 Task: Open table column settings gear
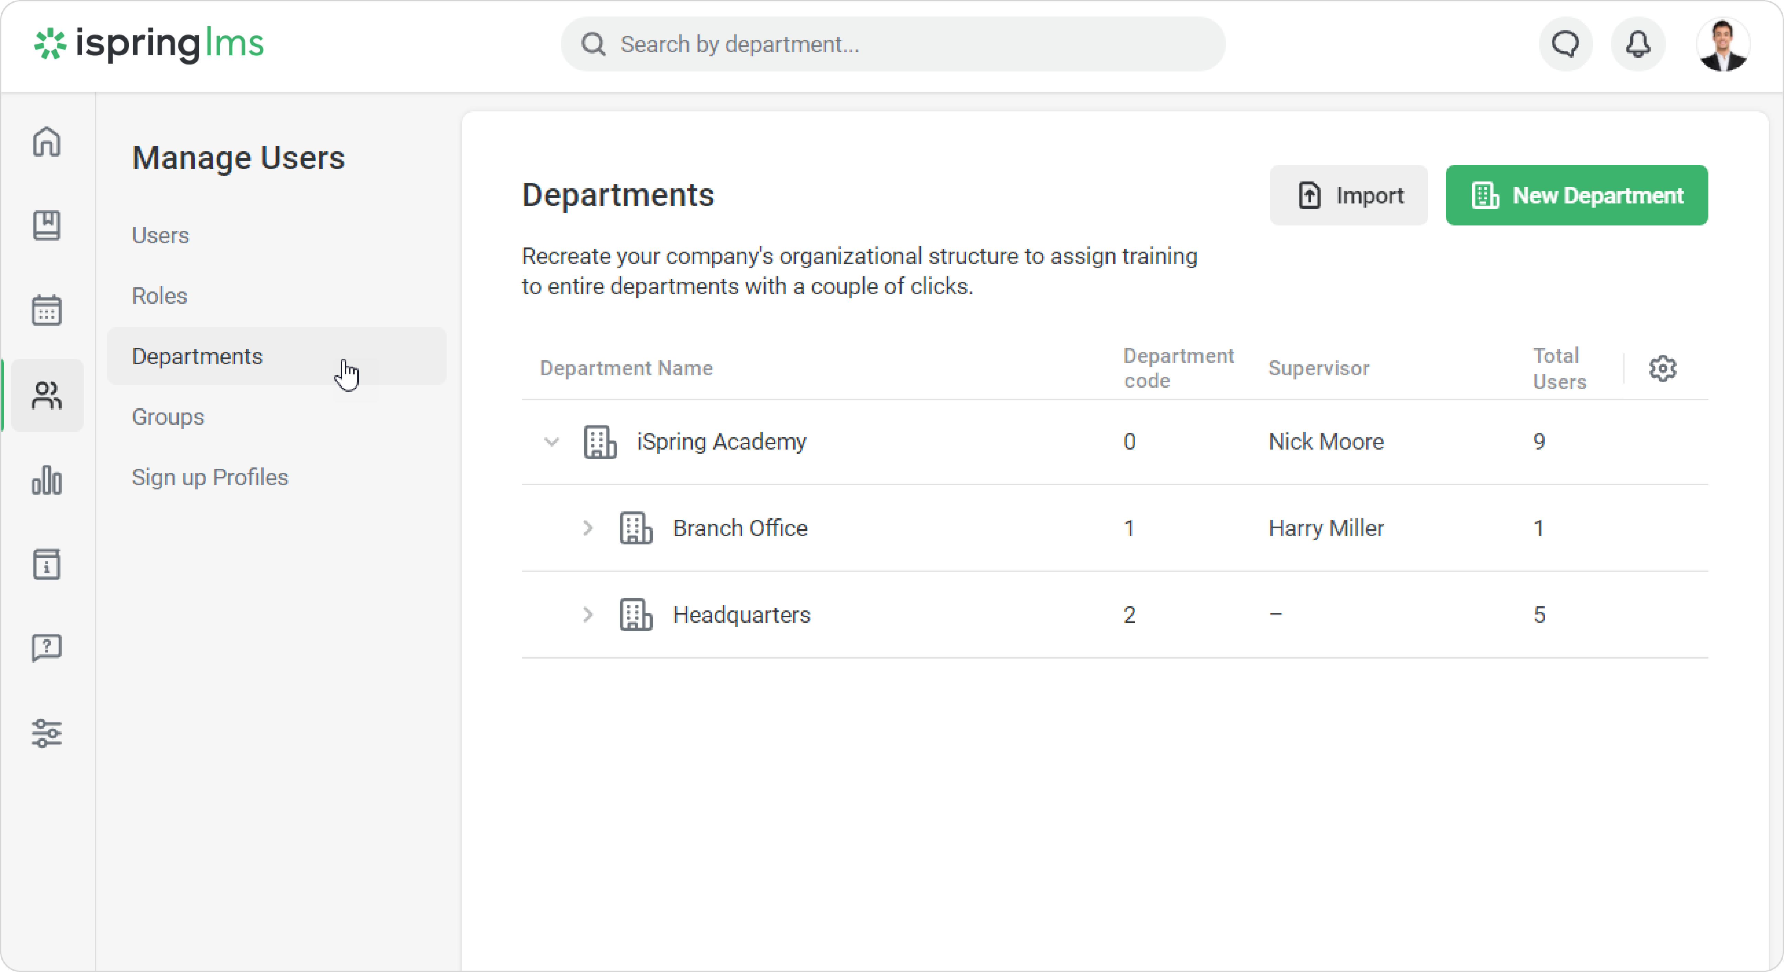click(x=1662, y=368)
